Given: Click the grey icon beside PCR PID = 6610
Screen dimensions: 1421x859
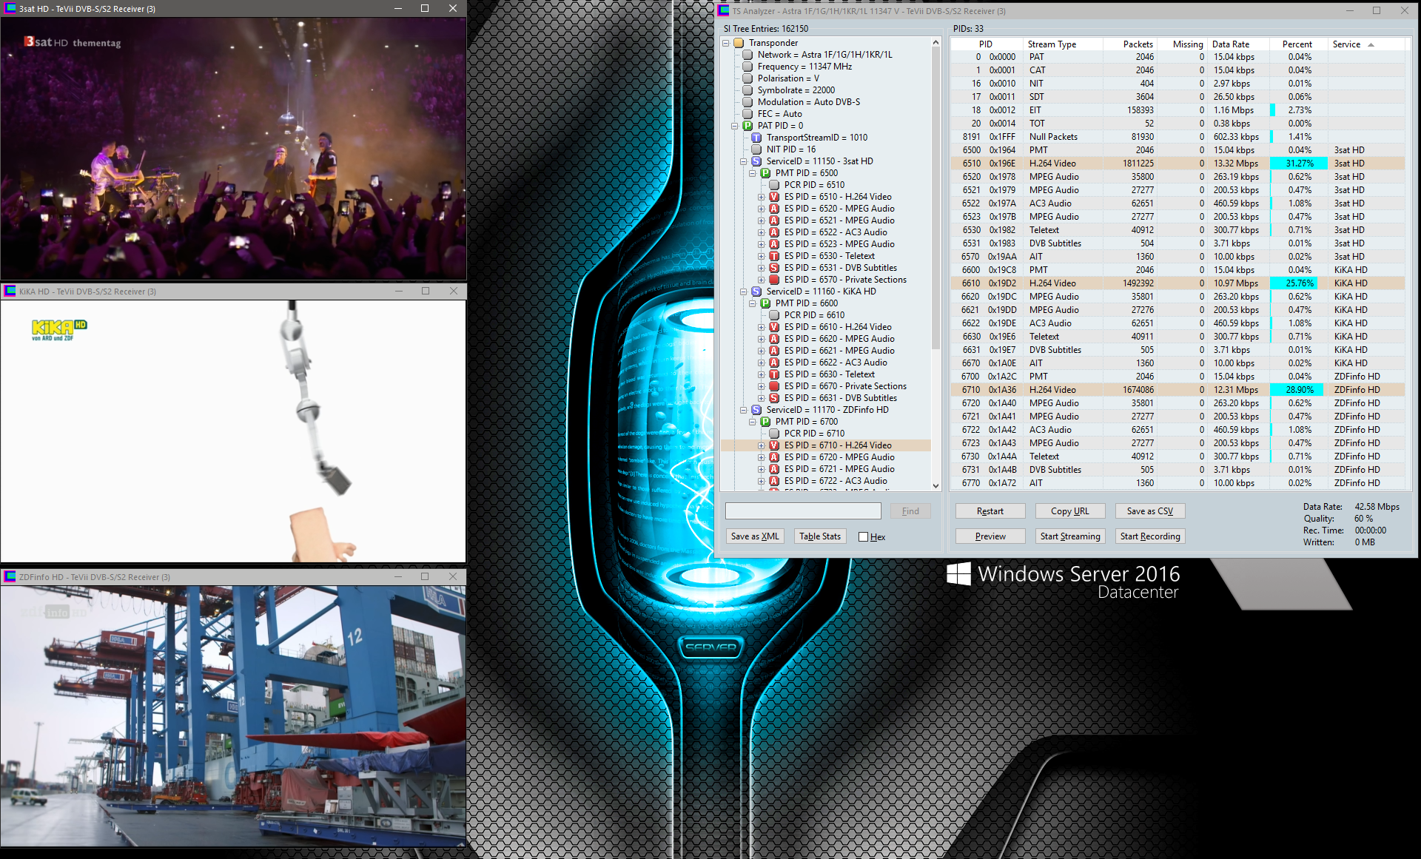Looking at the screenshot, I should coord(774,315).
